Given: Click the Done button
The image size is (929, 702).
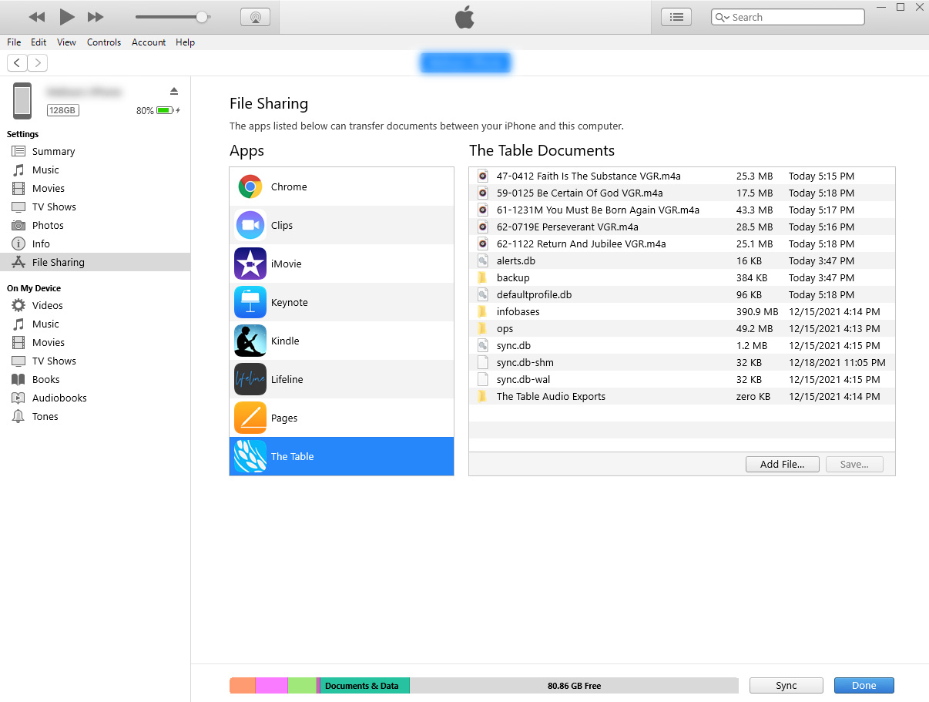Looking at the screenshot, I should 864,685.
